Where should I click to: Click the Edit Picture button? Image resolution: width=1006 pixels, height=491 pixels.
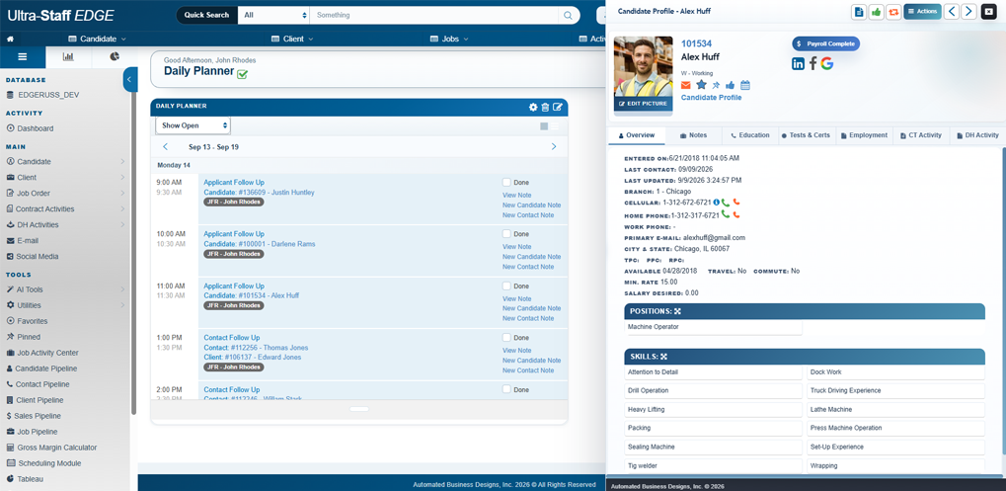[643, 104]
